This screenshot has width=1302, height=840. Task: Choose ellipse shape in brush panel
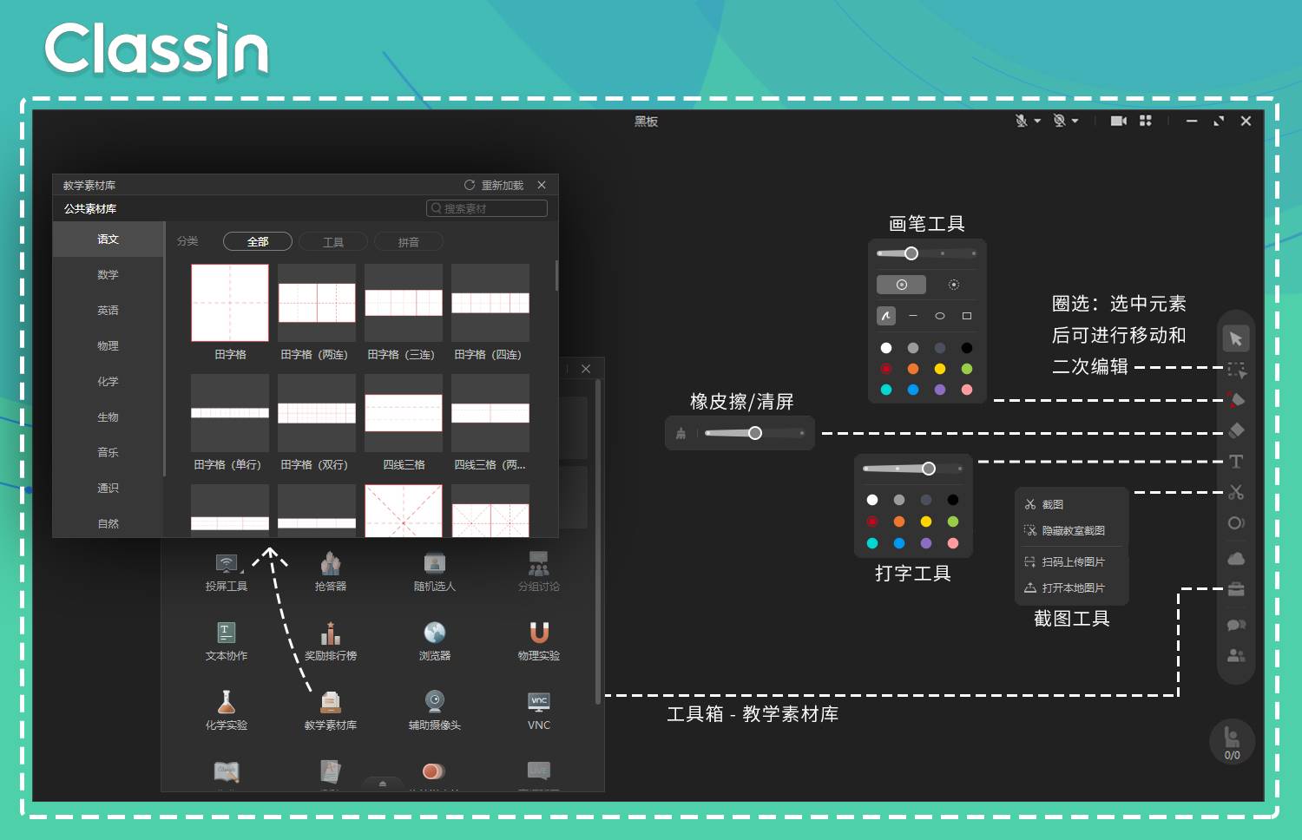(940, 316)
